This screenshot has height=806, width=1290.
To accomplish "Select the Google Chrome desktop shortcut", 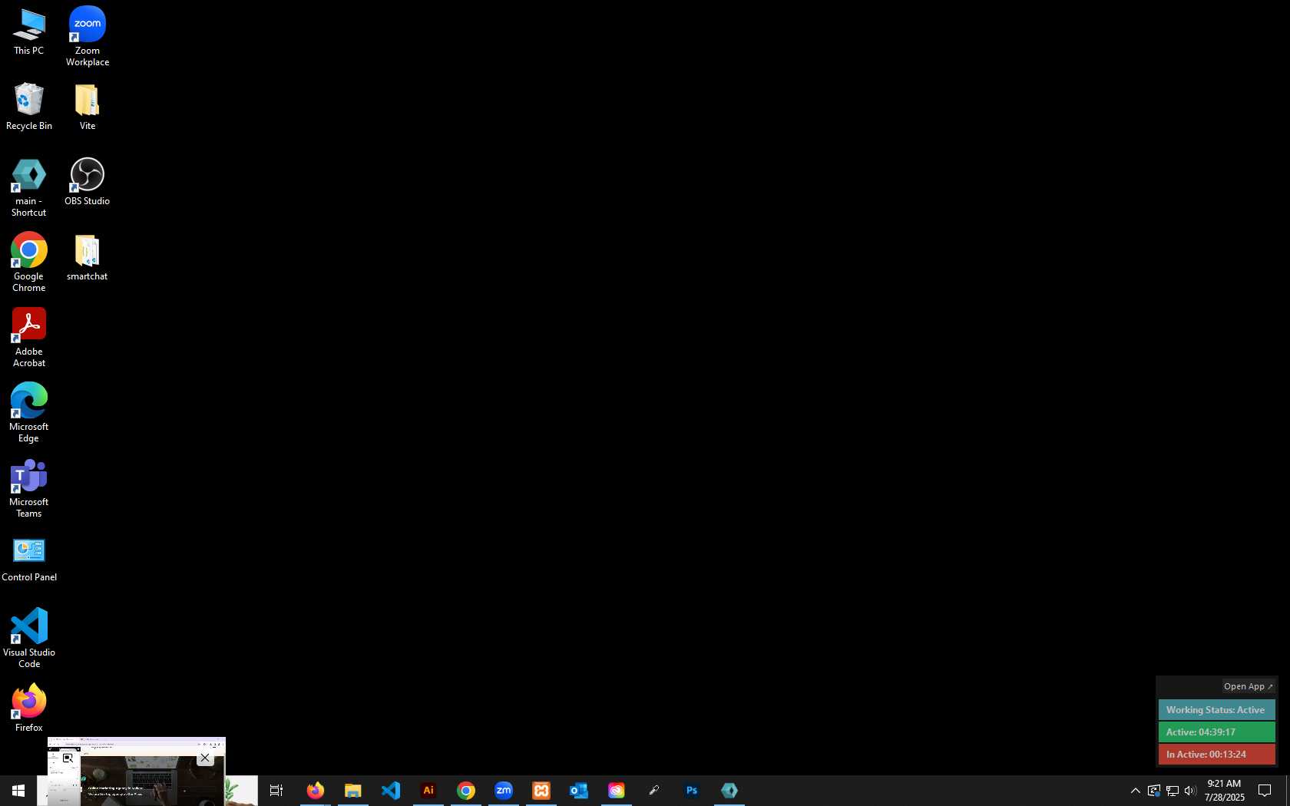I will click(28, 263).
